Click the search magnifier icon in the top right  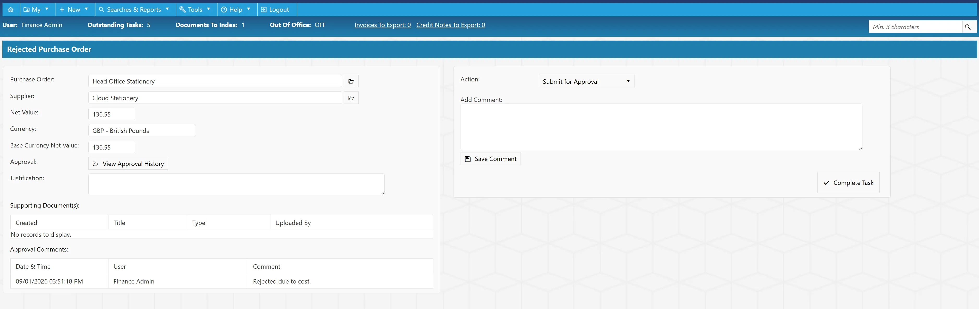(x=968, y=27)
